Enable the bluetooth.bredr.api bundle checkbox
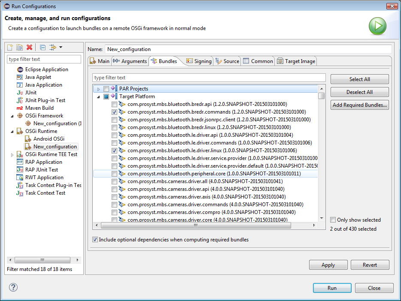The image size is (401, 301). click(114, 104)
